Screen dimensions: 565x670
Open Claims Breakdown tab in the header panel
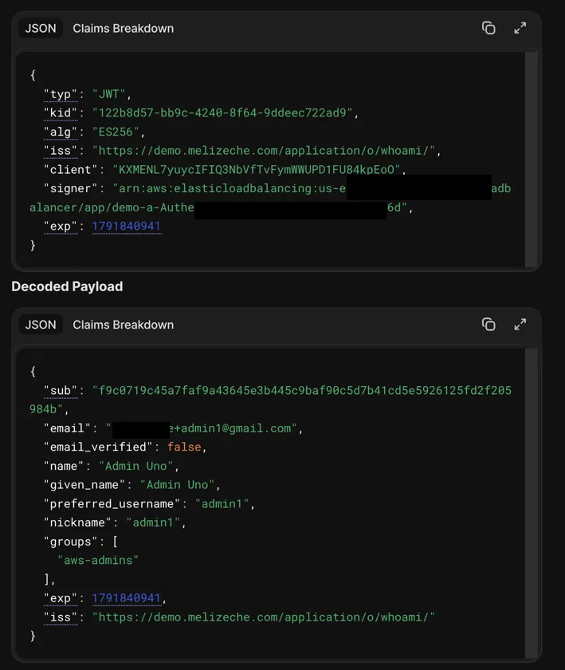(123, 28)
